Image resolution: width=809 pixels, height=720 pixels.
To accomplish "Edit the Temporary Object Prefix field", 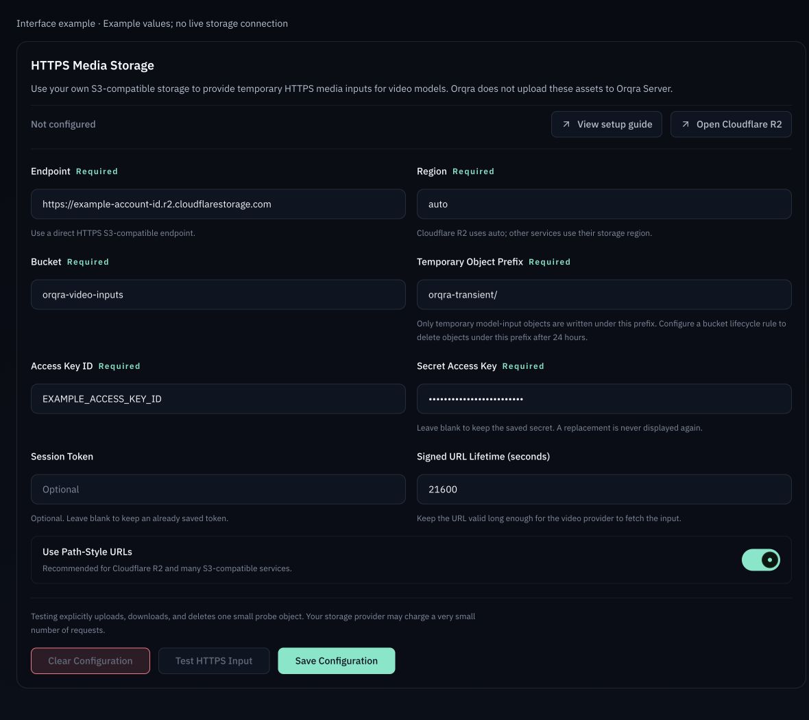I will coord(604,295).
